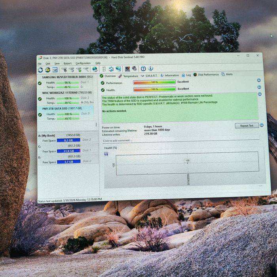Screen dimensions: 277x277
Task: Select the A: [My Book] partition
Action: [x=68, y=138]
